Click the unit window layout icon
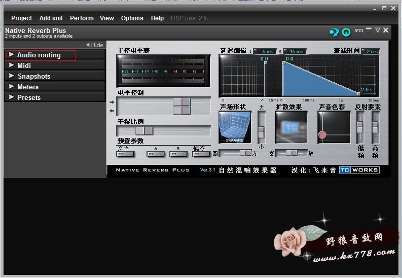The width and height of the screenshot is (402, 278). tap(369, 30)
